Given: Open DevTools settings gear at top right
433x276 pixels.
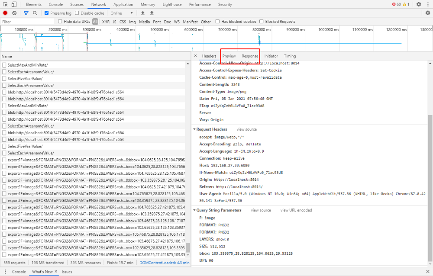Looking at the screenshot, I should [x=419, y=4].
